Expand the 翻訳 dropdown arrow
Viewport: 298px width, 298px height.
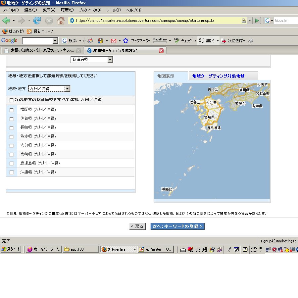[218, 41]
